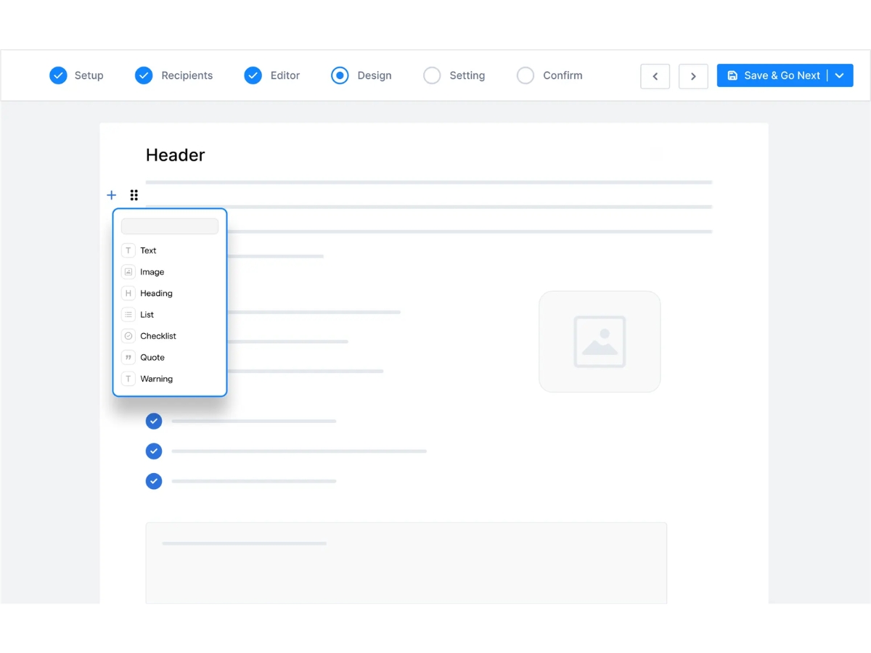
Task: Click the six-dot drag handle icon
Action: [x=134, y=195]
